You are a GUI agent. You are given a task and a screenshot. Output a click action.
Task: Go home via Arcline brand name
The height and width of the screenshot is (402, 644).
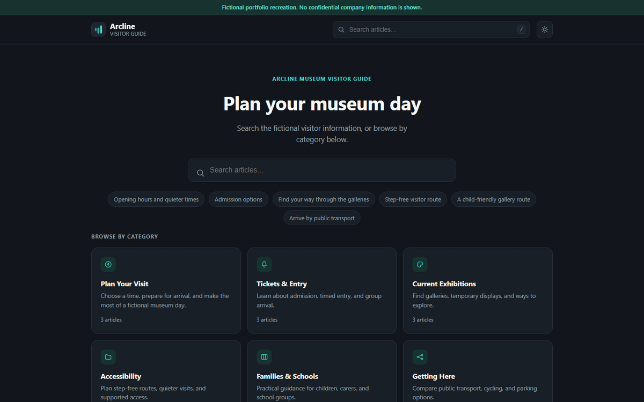tap(122, 26)
